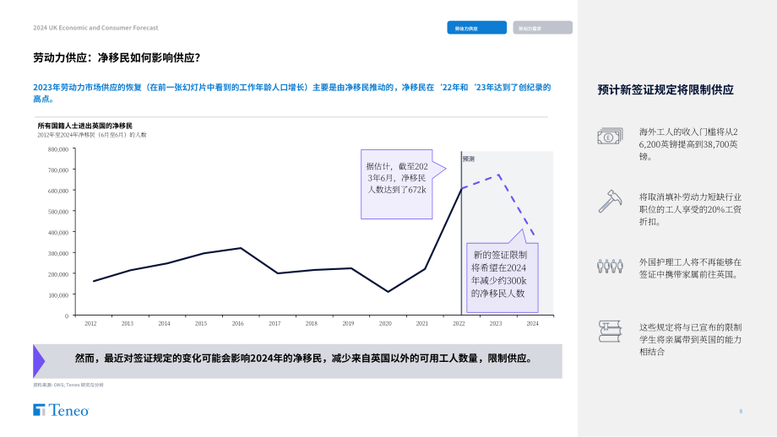Click the banknote icon beside income threshold text

[610, 136]
